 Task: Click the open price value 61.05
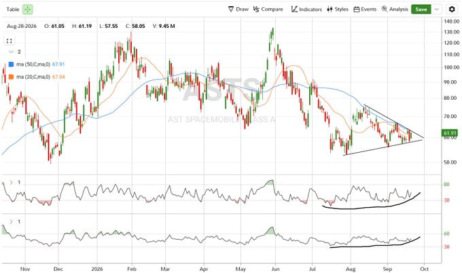58,26
